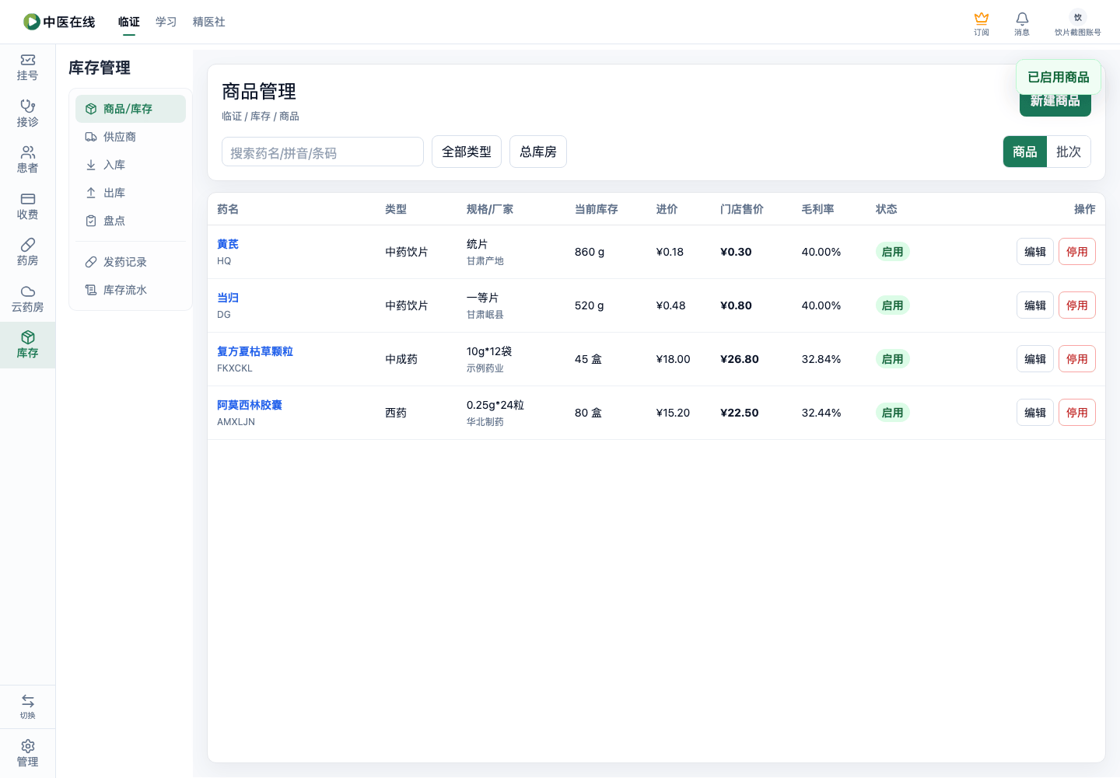Click the ¥15.20 purchase price cell

pyautogui.click(x=674, y=413)
